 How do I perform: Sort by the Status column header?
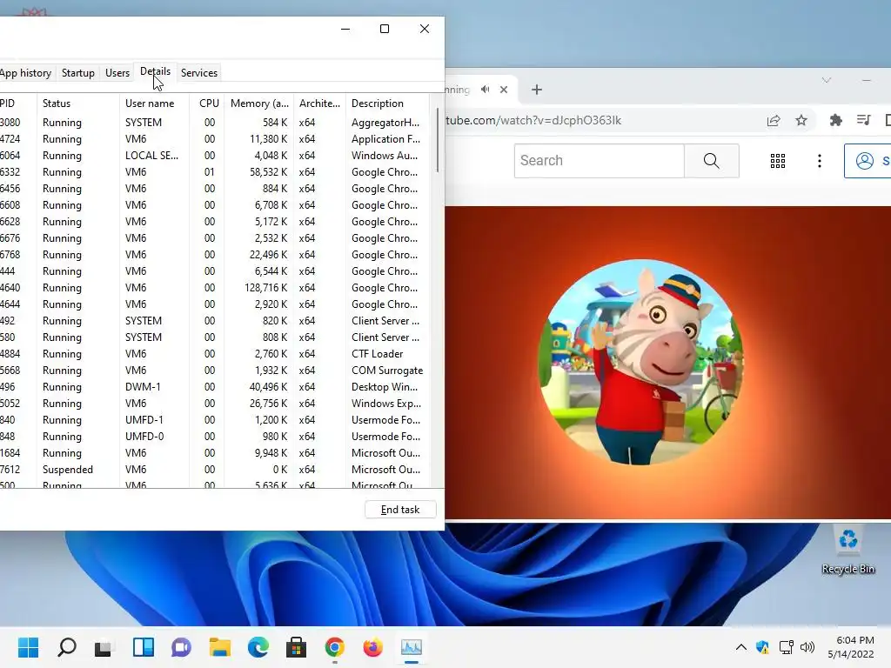[x=77, y=104]
